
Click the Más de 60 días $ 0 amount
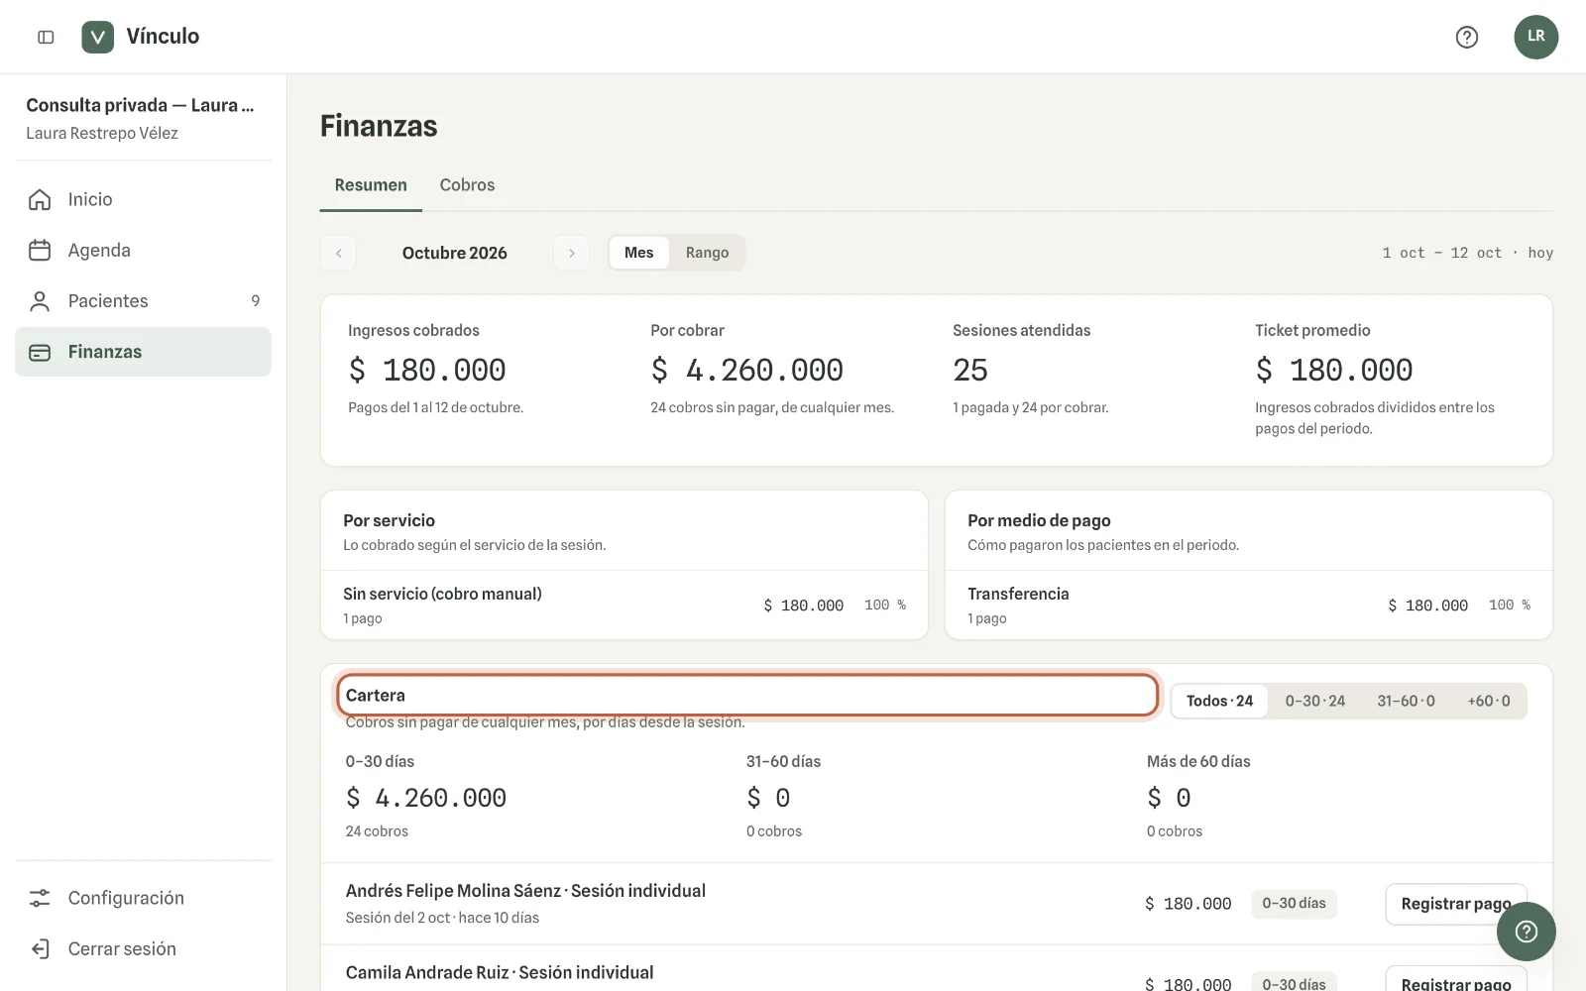(1169, 798)
